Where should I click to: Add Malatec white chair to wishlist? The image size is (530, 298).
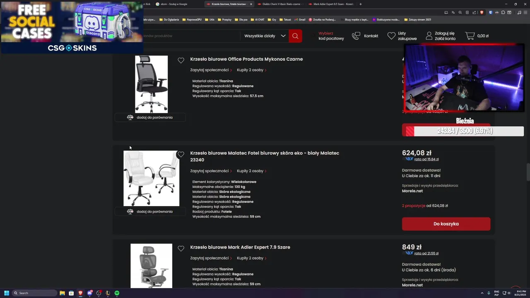(x=181, y=154)
